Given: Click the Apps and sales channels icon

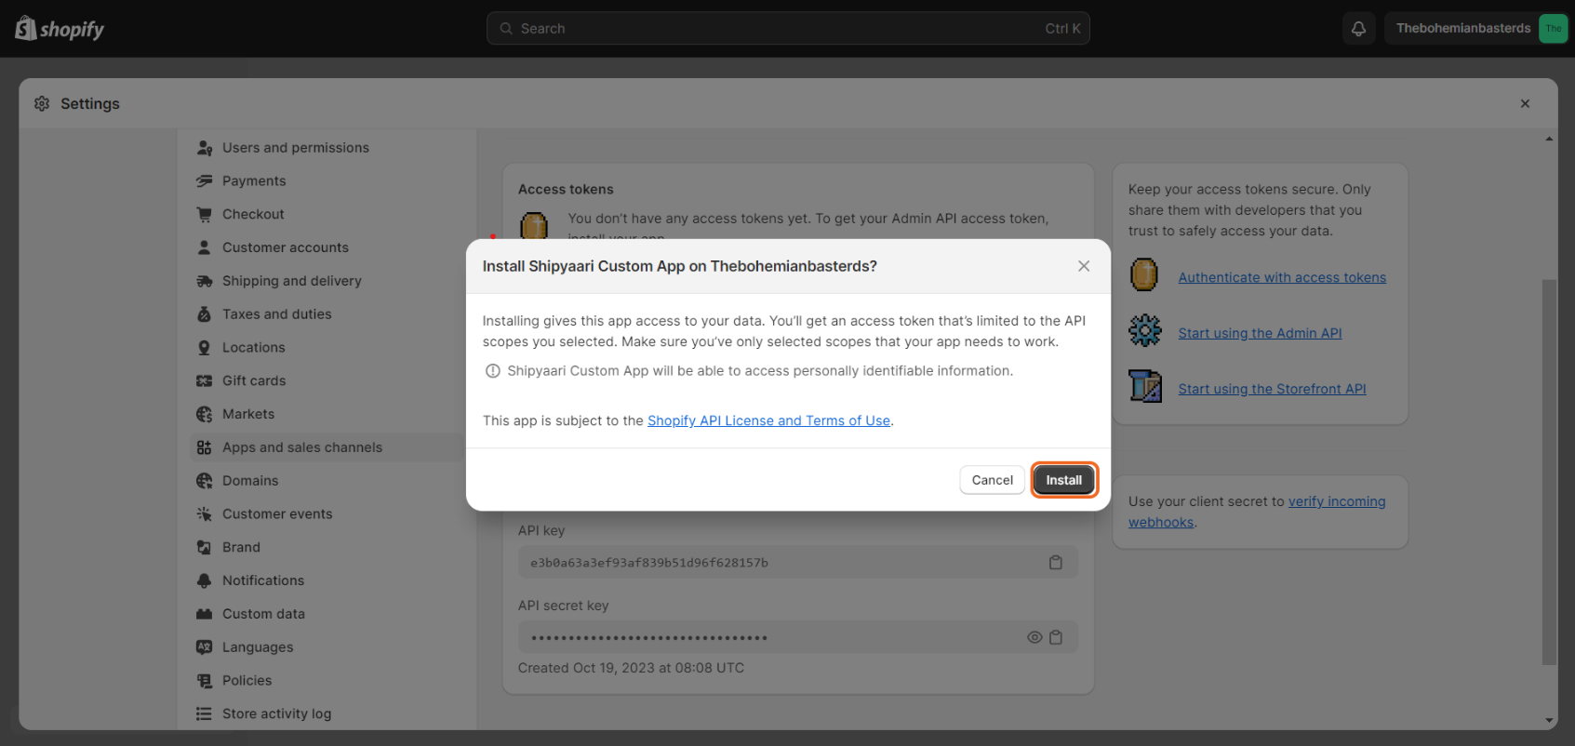Looking at the screenshot, I should pos(205,447).
